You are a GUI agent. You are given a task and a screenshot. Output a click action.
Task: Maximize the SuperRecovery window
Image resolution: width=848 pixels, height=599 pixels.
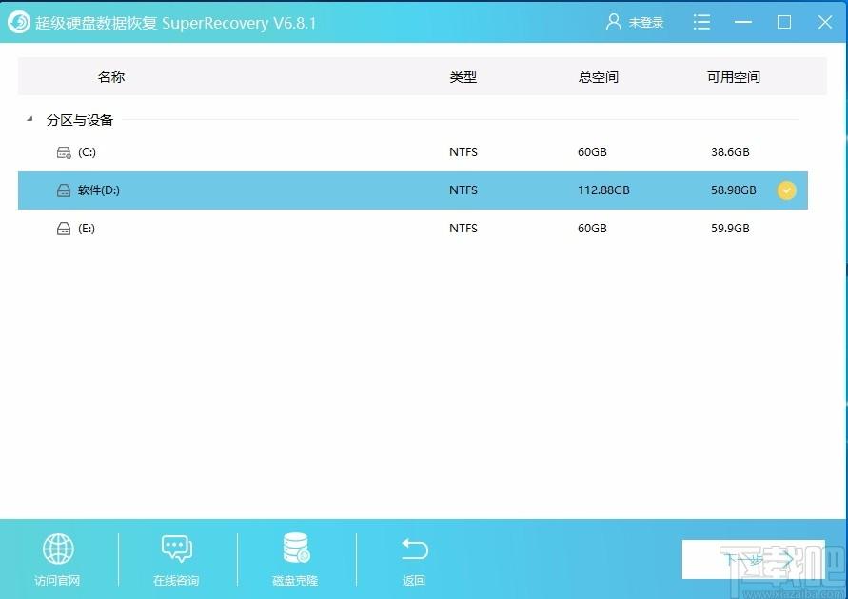(x=783, y=22)
